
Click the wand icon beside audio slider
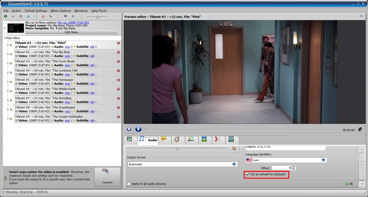[x=234, y=149]
